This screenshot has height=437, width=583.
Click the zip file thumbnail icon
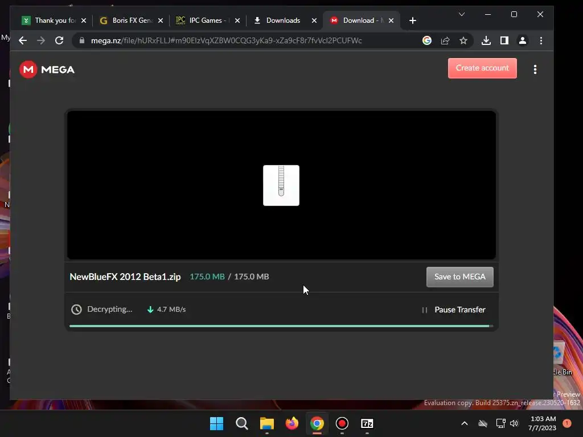click(x=281, y=185)
